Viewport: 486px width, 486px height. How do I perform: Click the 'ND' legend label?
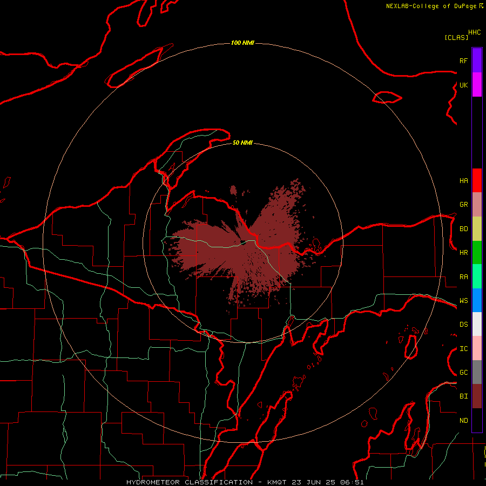pyautogui.click(x=463, y=421)
